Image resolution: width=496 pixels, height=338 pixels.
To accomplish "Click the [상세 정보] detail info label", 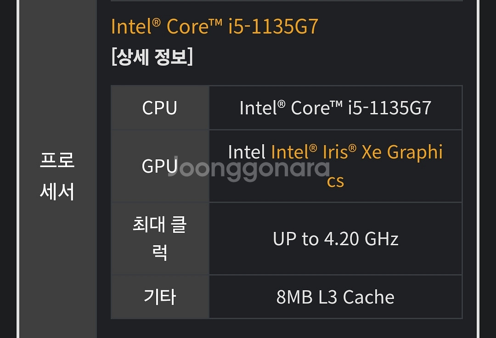I will (152, 57).
